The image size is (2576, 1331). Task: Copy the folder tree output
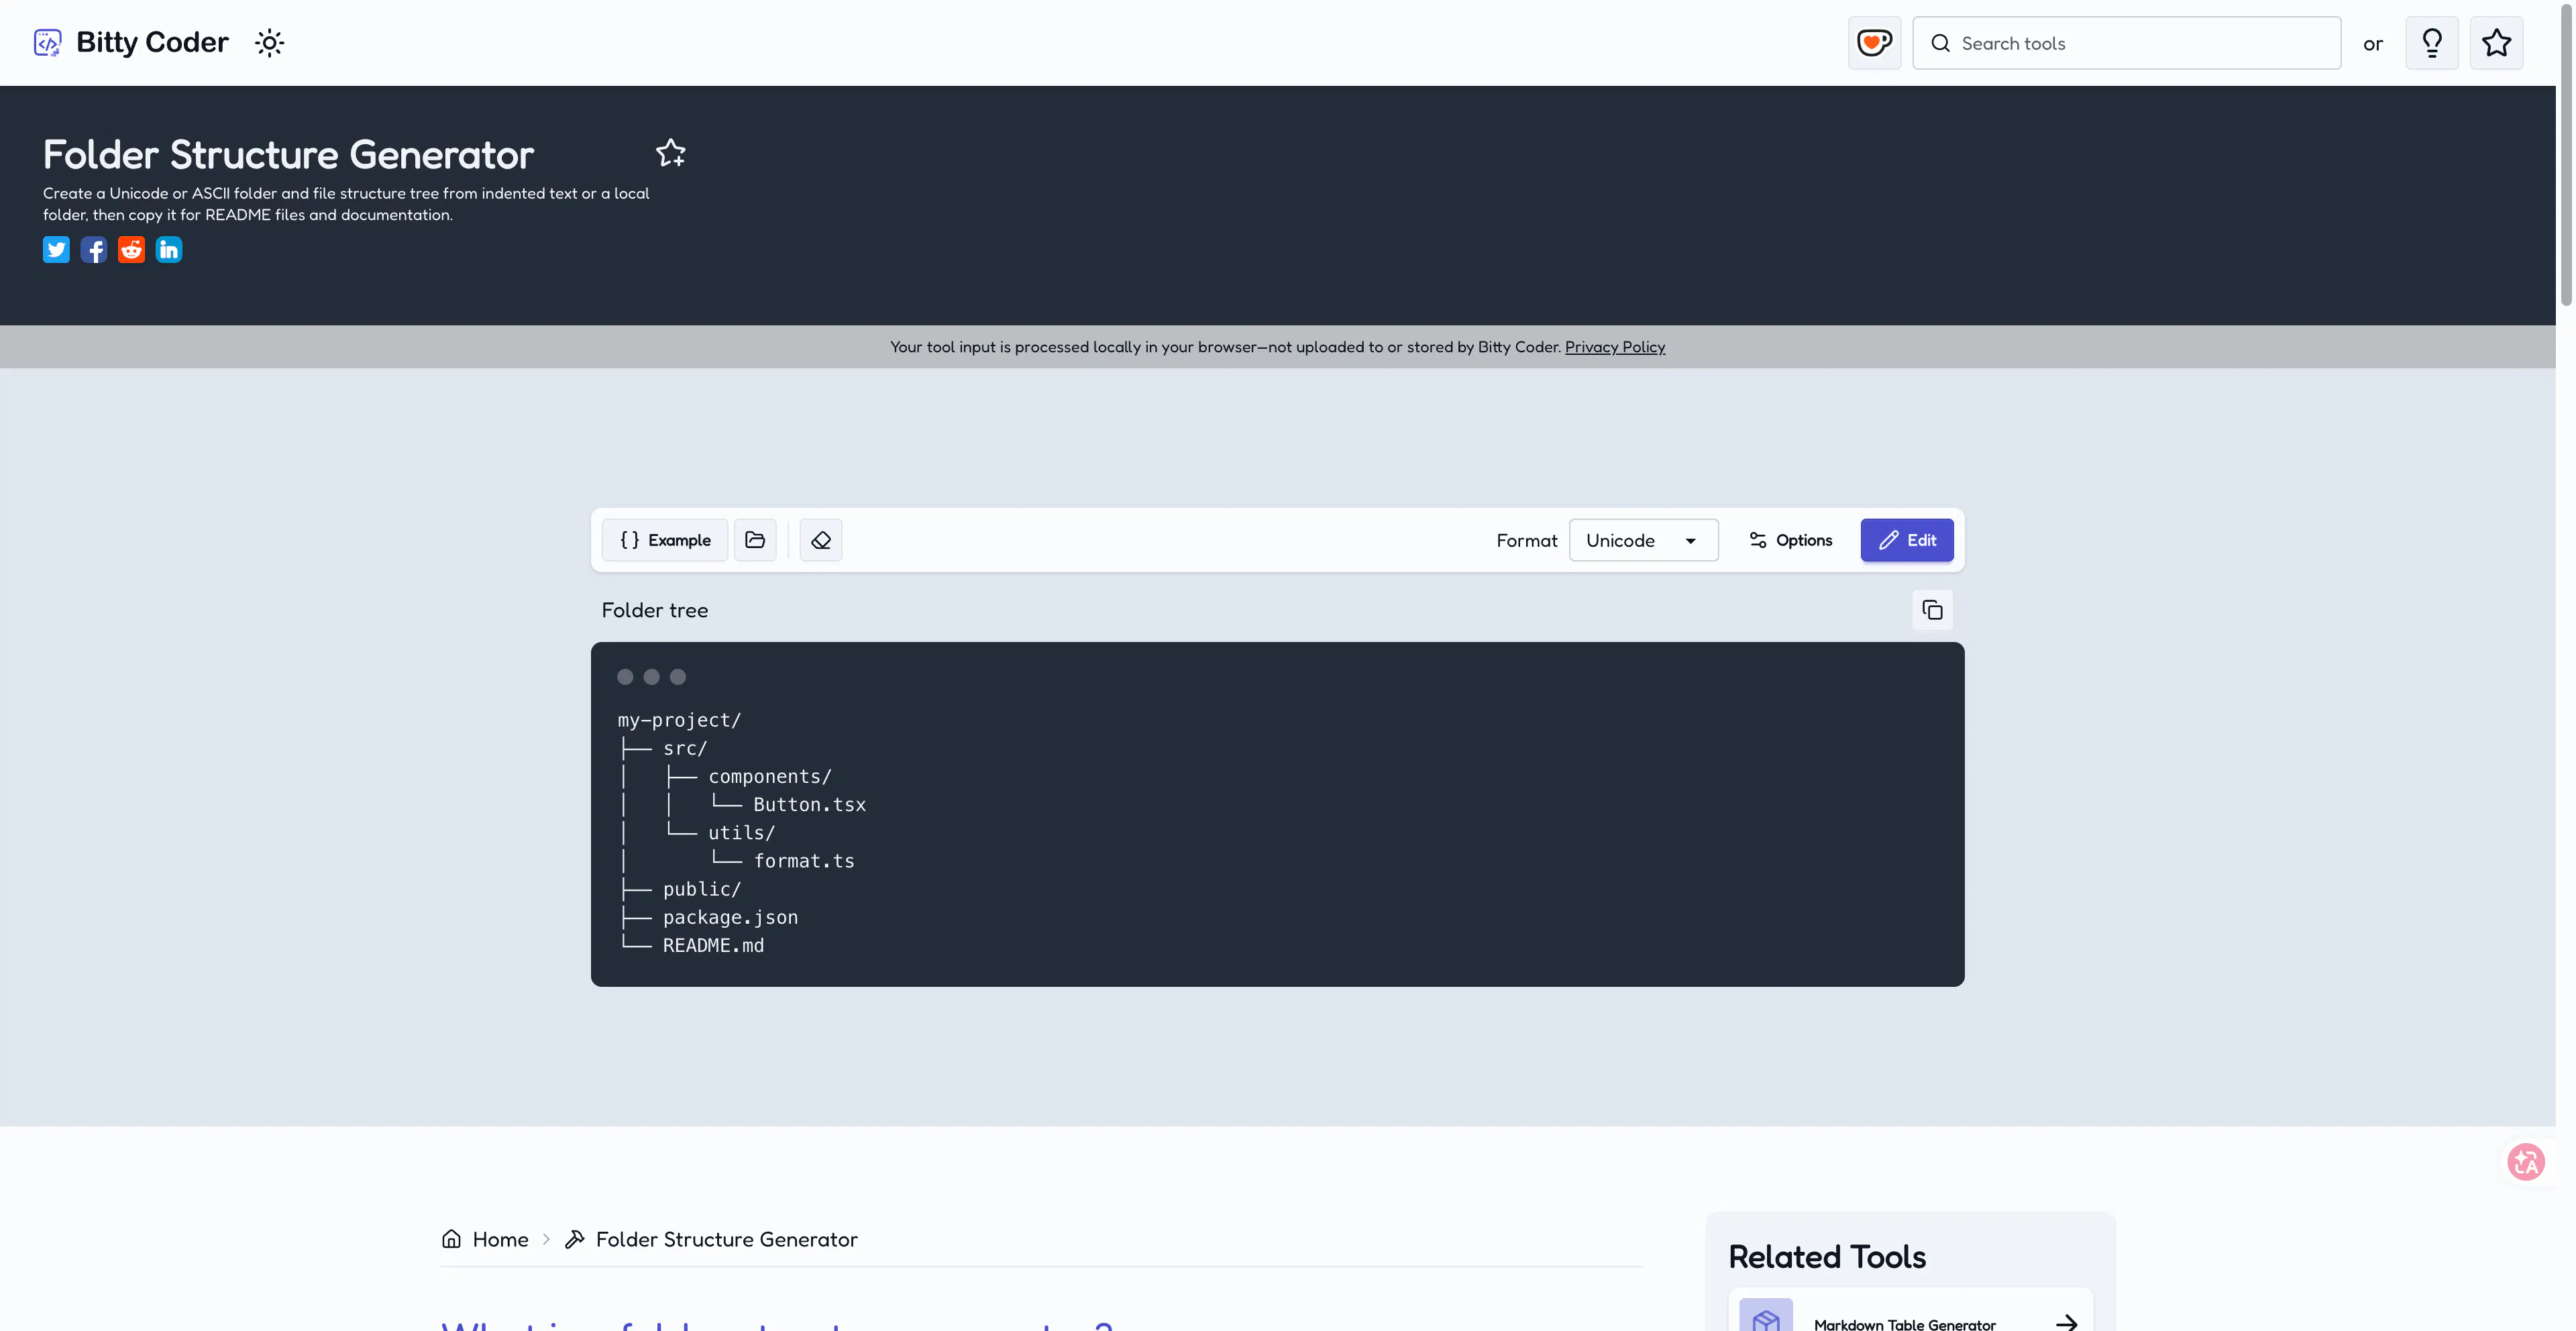(x=1932, y=610)
